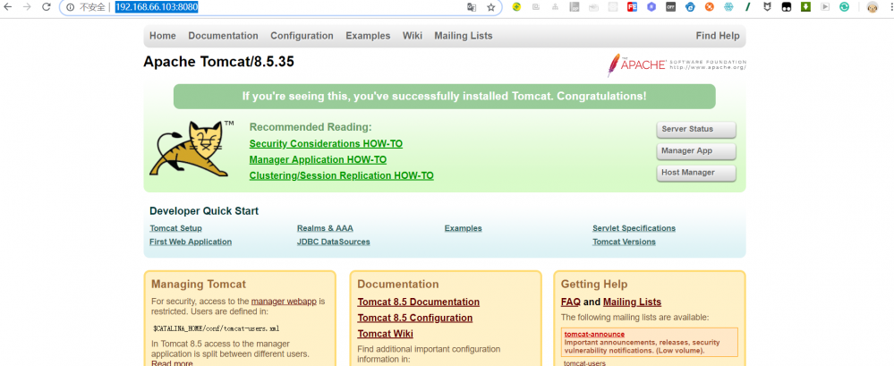Click the black fox-mask extension icon
This screenshot has height=366, width=894.
tap(767, 7)
